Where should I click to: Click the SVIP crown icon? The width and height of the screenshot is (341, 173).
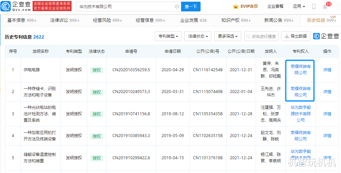coord(236,6)
